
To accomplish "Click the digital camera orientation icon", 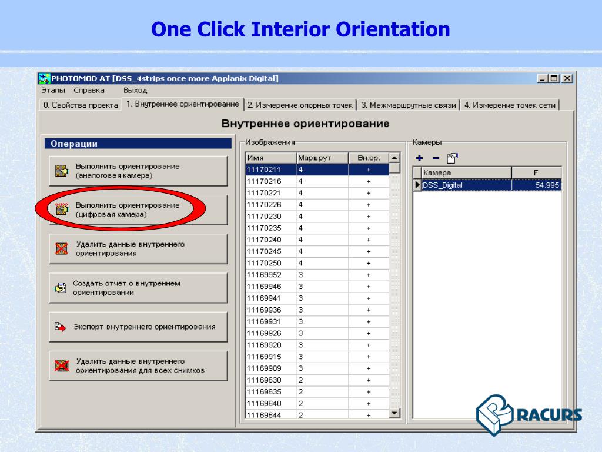I will click(x=61, y=210).
